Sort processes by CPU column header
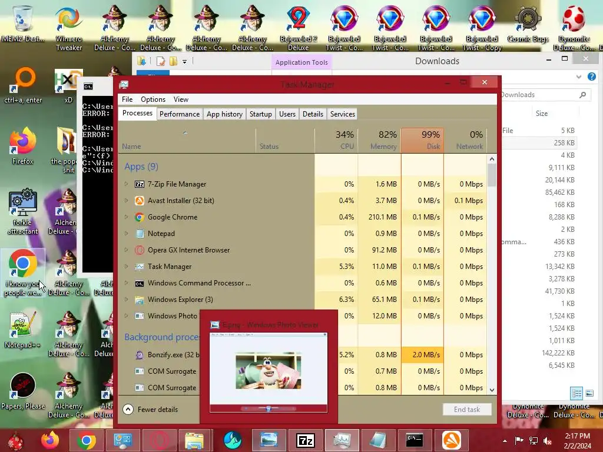 336,140
